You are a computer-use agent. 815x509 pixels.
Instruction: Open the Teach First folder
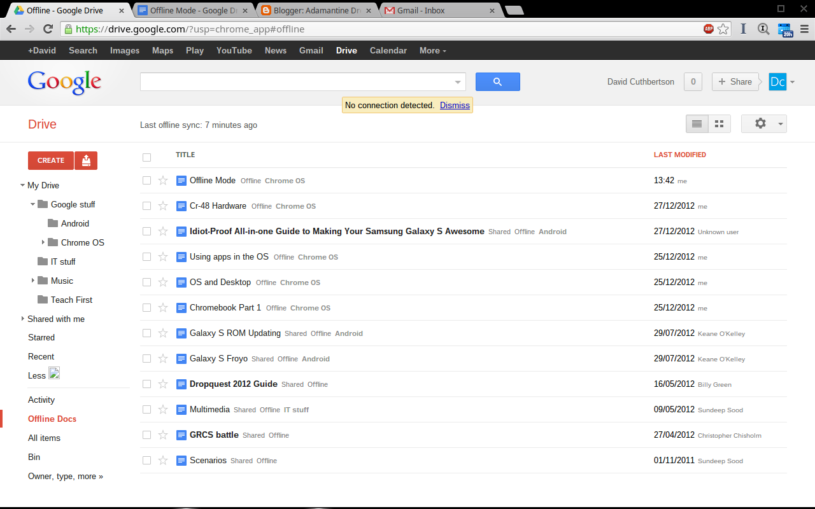(x=71, y=300)
